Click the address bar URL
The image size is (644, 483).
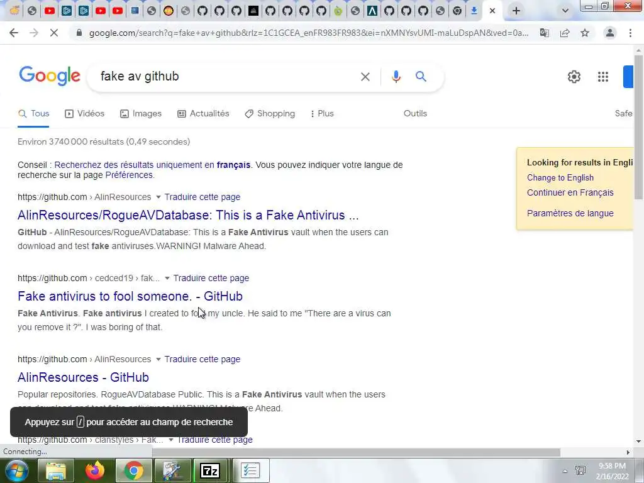pyautogui.click(x=309, y=33)
